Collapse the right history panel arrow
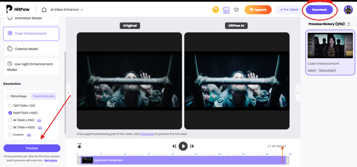357x167 pixels. (298, 92)
